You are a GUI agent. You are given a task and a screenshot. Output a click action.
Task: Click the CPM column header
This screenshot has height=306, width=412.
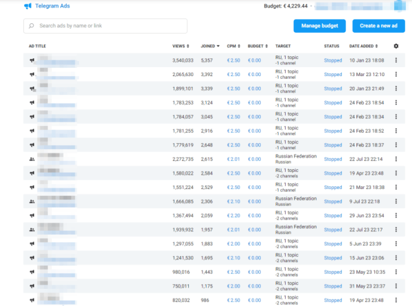231,46
